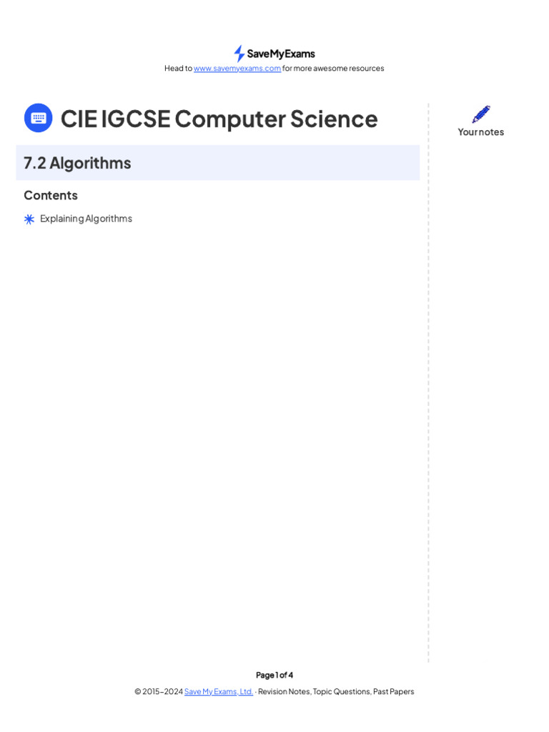This screenshot has height=732, width=549.
Task: Click the blue keyboard icon beside the title
Action: [x=38, y=118]
